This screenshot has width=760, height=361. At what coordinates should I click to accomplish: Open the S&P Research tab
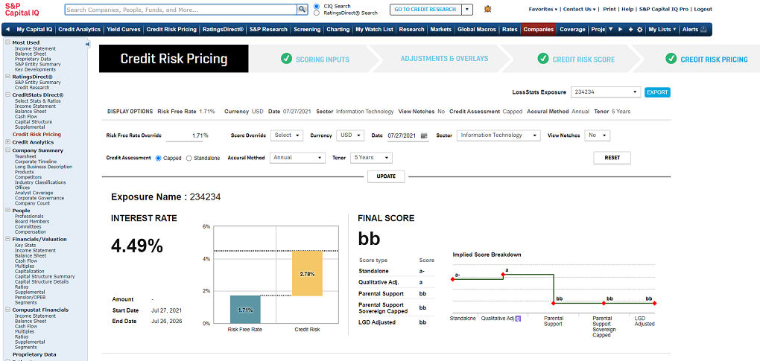coord(268,30)
